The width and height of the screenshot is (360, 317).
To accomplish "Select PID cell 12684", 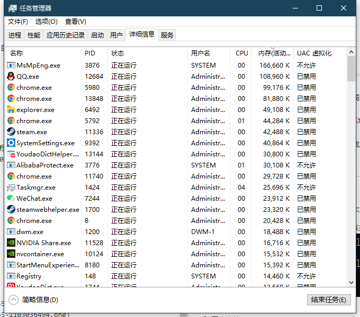I will 94,76.
